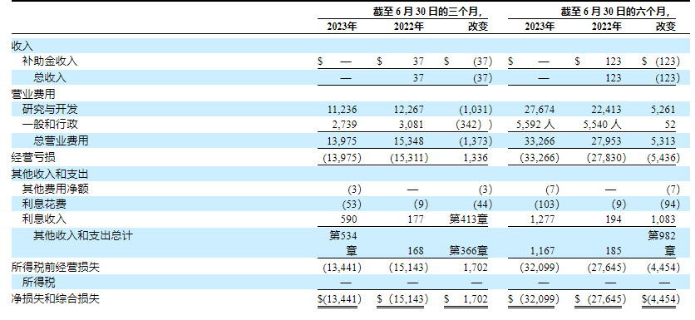Viewport: 695px width, 320px height.
Task: Select the 5,261 change value
Action: (x=663, y=110)
